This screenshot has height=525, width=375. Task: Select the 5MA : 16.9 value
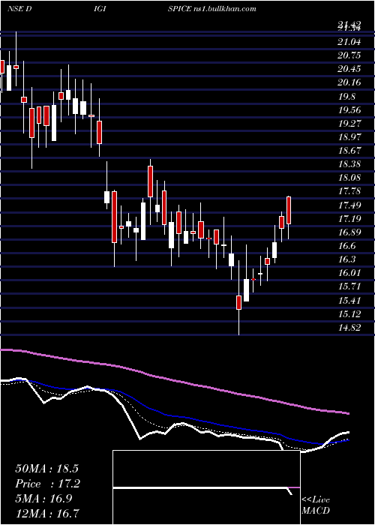[43, 499]
